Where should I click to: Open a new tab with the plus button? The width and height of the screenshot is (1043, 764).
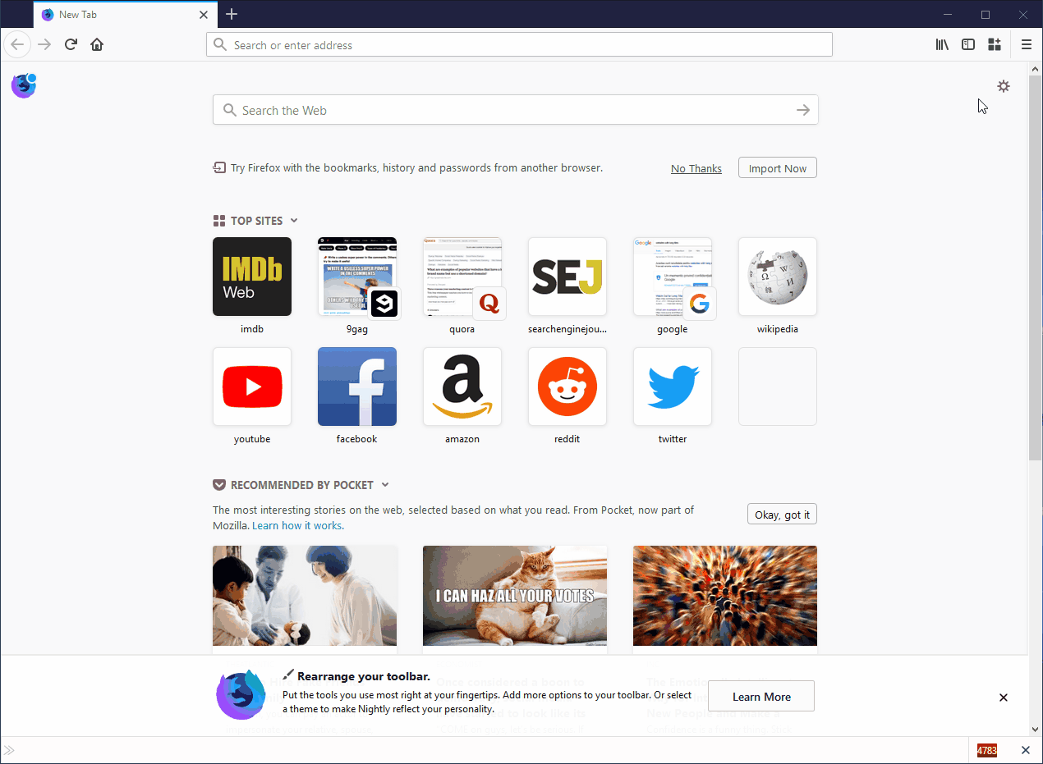pyautogui.click(x=232, y=14)
